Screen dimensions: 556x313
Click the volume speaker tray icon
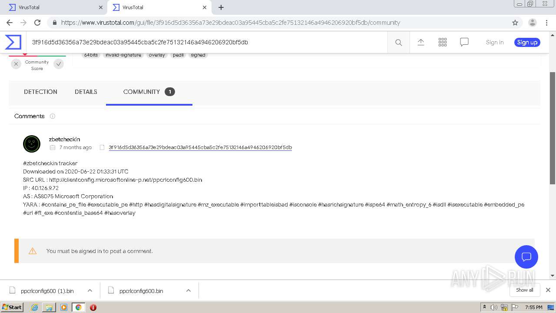pos(494,307)
